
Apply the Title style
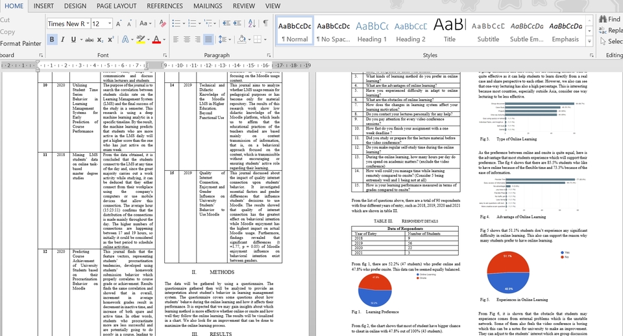coord(449,31)
